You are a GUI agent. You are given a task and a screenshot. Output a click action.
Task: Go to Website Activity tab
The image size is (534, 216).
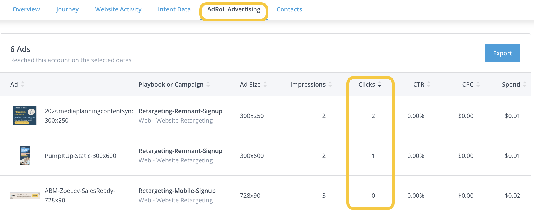point(118,9)
